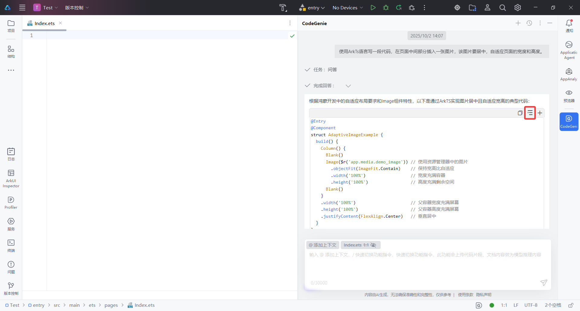Collapse the 完成回答 check section
The width and height of the screenshot is (580, 311).
[x=308, y=85]
